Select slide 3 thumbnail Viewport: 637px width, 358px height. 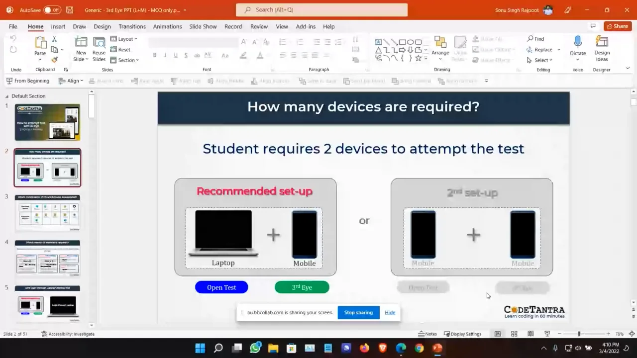coord(48,213)
